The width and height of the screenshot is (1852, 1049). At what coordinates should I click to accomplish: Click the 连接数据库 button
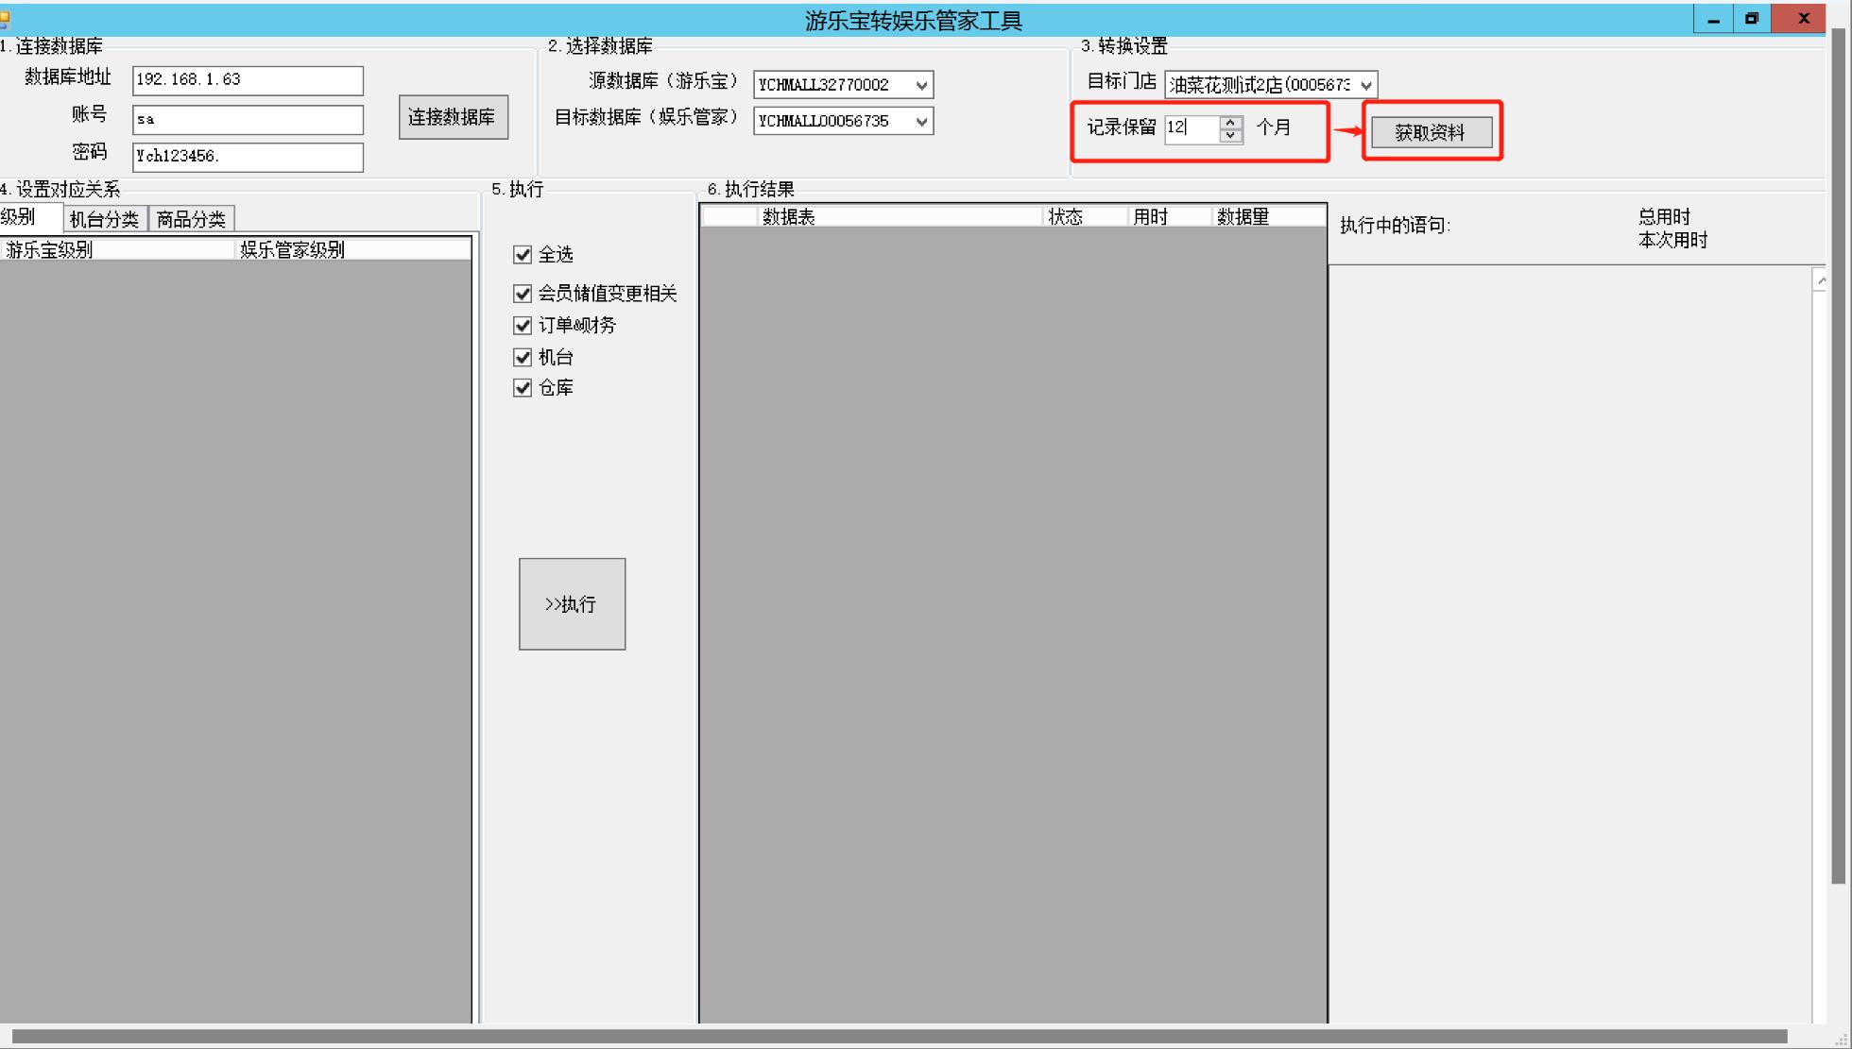451,116
